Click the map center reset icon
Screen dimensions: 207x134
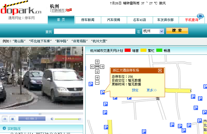point(97,67)
